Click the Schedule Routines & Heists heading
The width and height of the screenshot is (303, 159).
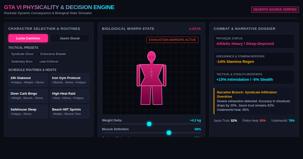coord(32,70)
